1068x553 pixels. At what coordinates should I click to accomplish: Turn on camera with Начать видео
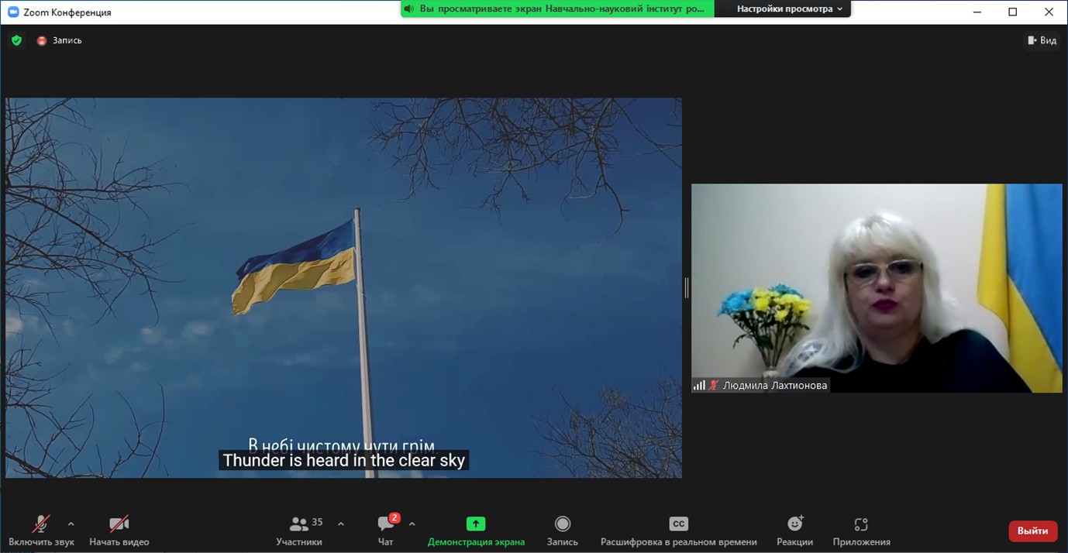click(x=119, y=531)
